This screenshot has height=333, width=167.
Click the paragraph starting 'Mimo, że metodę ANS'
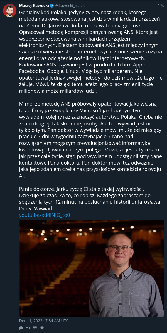90,140
